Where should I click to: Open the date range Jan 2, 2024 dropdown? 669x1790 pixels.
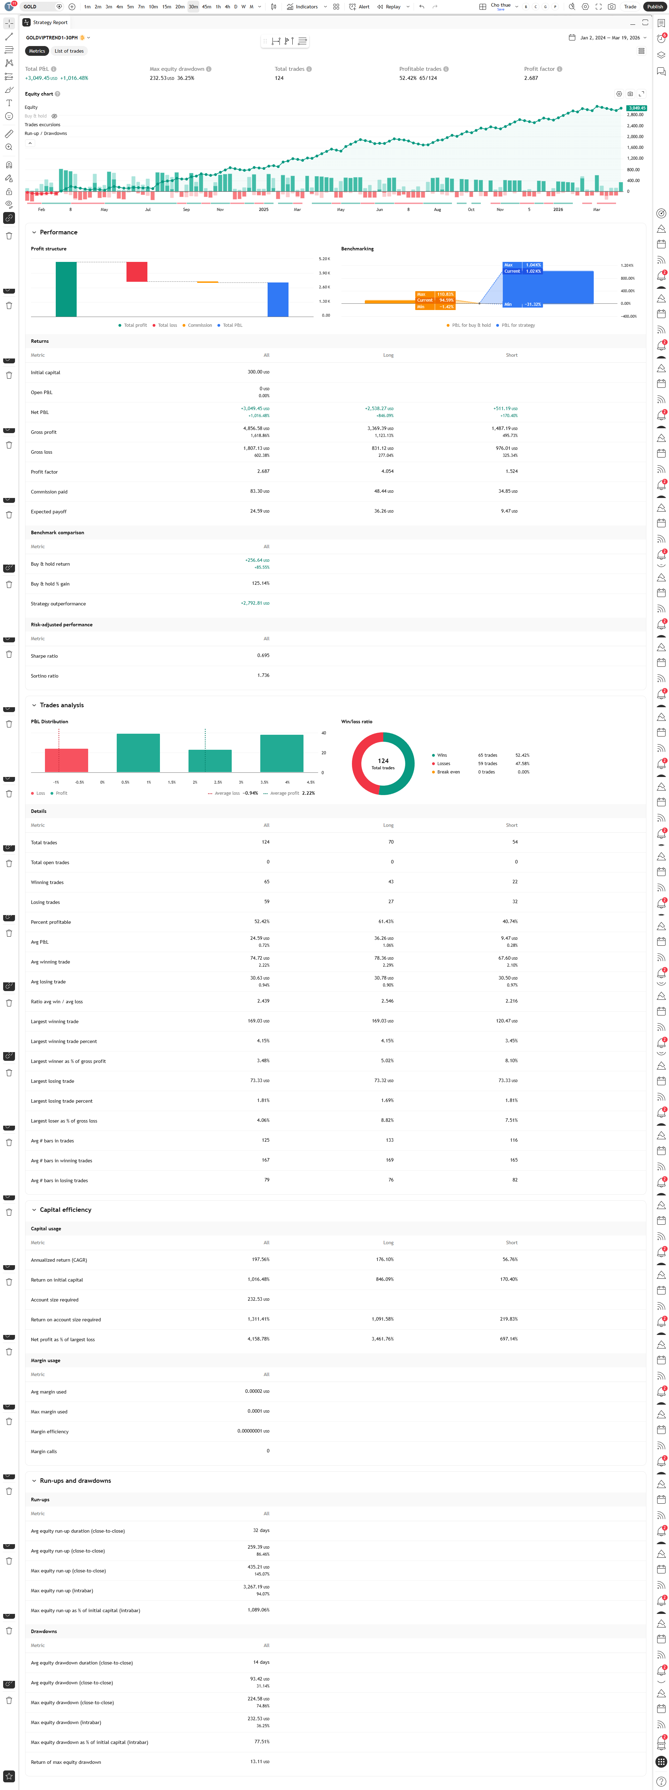pos(608,38)
